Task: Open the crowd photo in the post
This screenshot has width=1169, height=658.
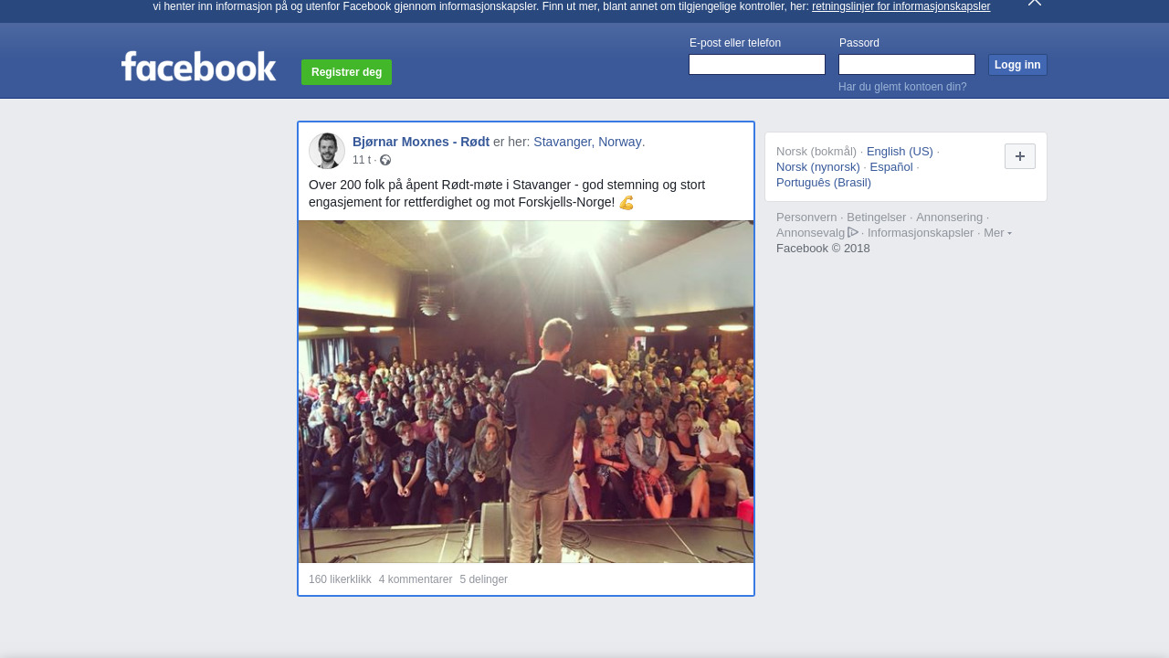Action: (x=526, y=391)
